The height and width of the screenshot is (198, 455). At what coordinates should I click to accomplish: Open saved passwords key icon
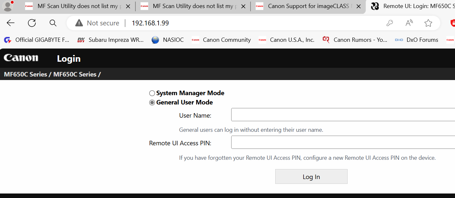click(389, 23)
